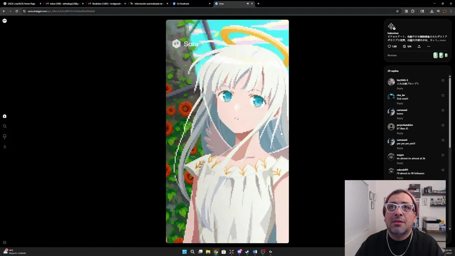Open the three-dot more options menu
Image resolution: width=455 pixels, height=256 pixels.
(428, 47)
